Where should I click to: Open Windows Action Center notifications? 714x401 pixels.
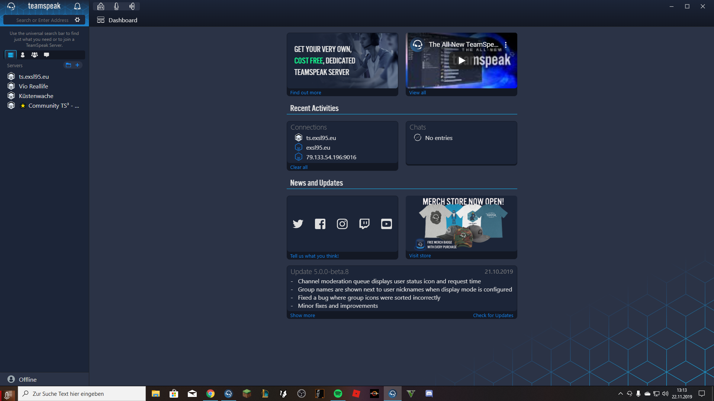tap(702, 394)
